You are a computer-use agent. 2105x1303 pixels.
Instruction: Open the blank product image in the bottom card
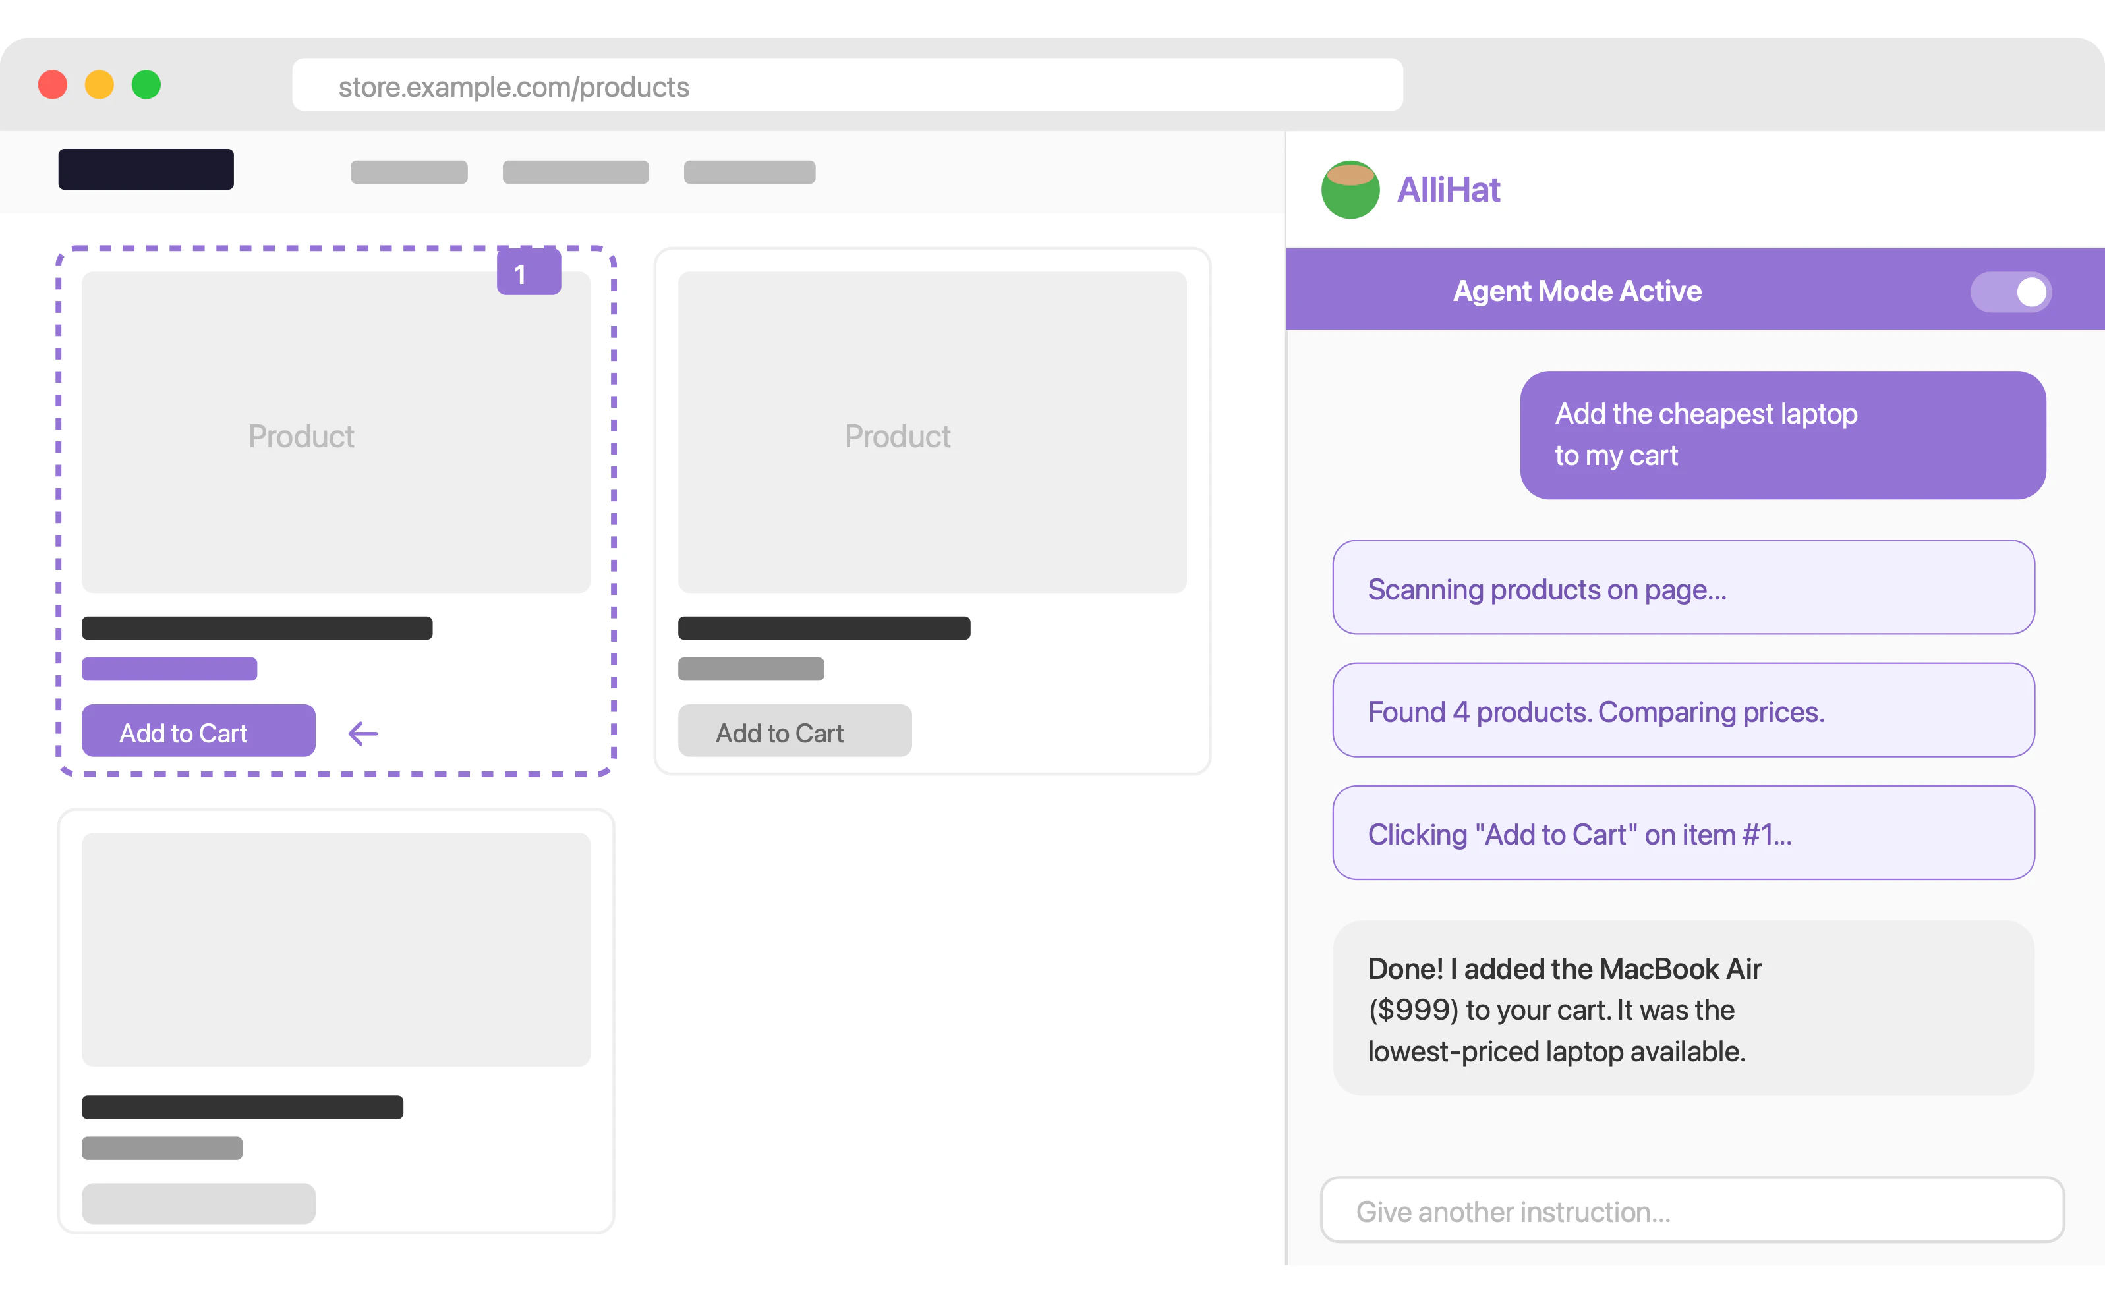point(336,950)
